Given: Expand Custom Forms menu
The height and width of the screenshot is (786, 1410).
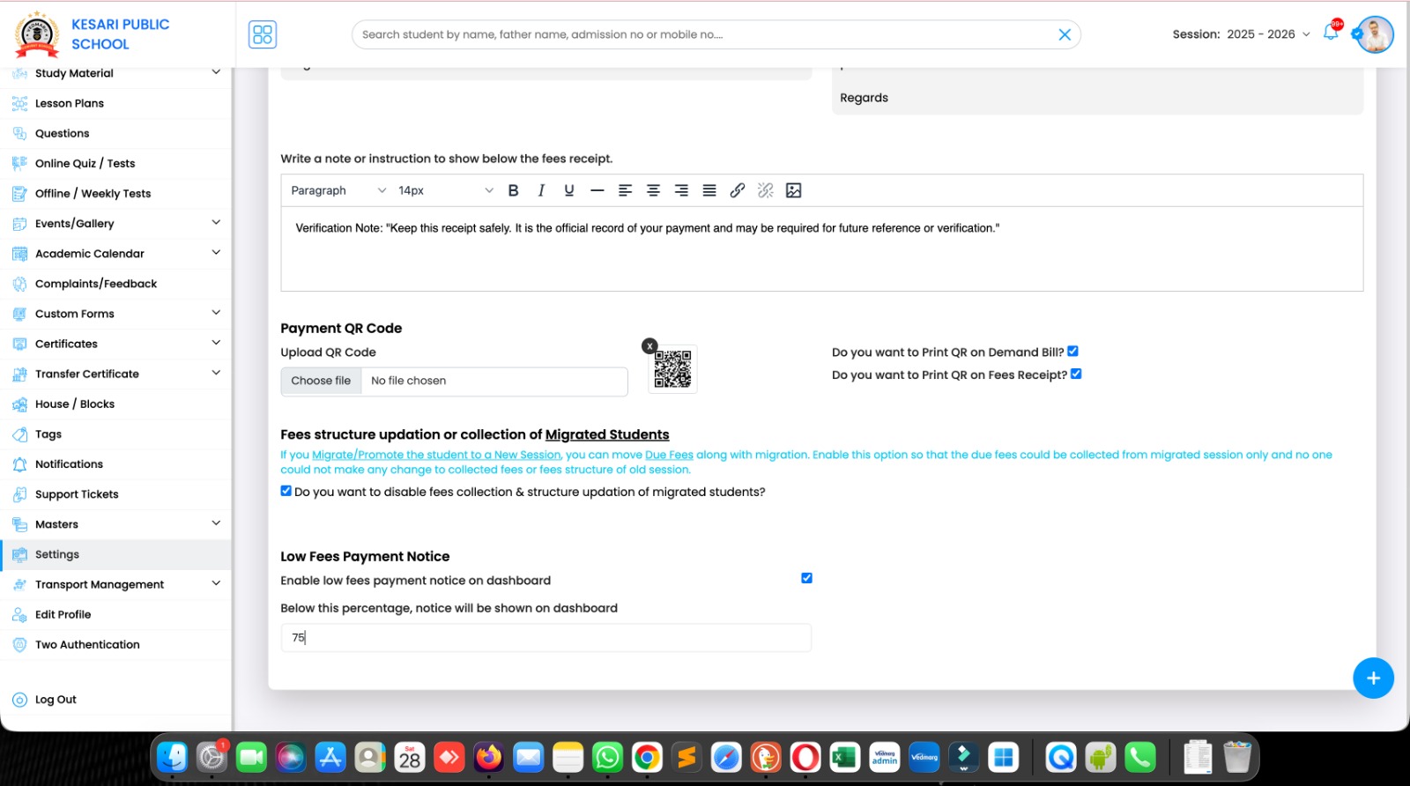Looking at the screenshot, I should (x=116, y=313).
